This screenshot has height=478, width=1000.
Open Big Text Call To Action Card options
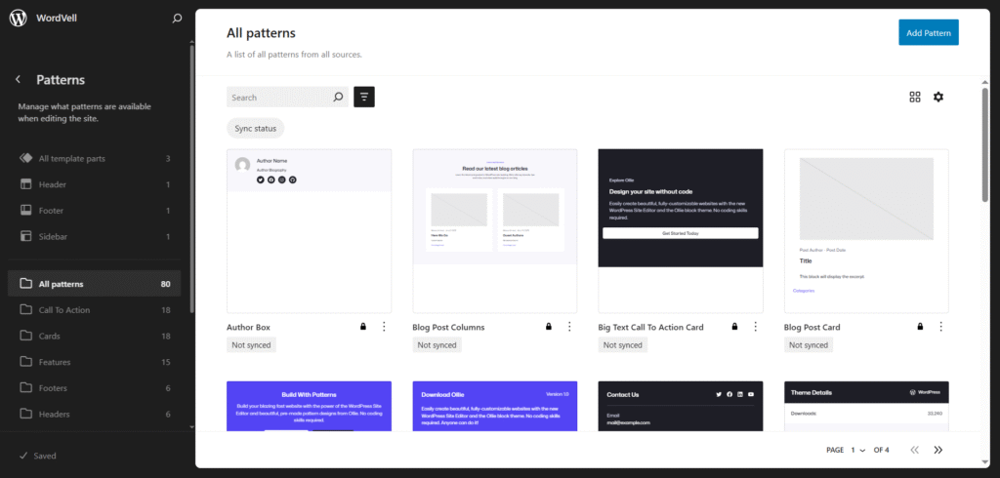(755, 327)
